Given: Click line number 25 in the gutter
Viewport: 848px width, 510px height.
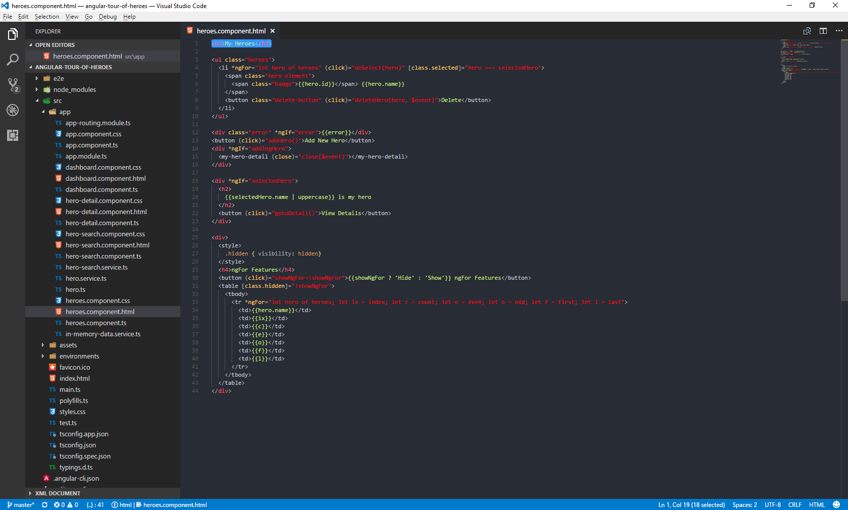Looking at the screenshot, I should point(195,237).
